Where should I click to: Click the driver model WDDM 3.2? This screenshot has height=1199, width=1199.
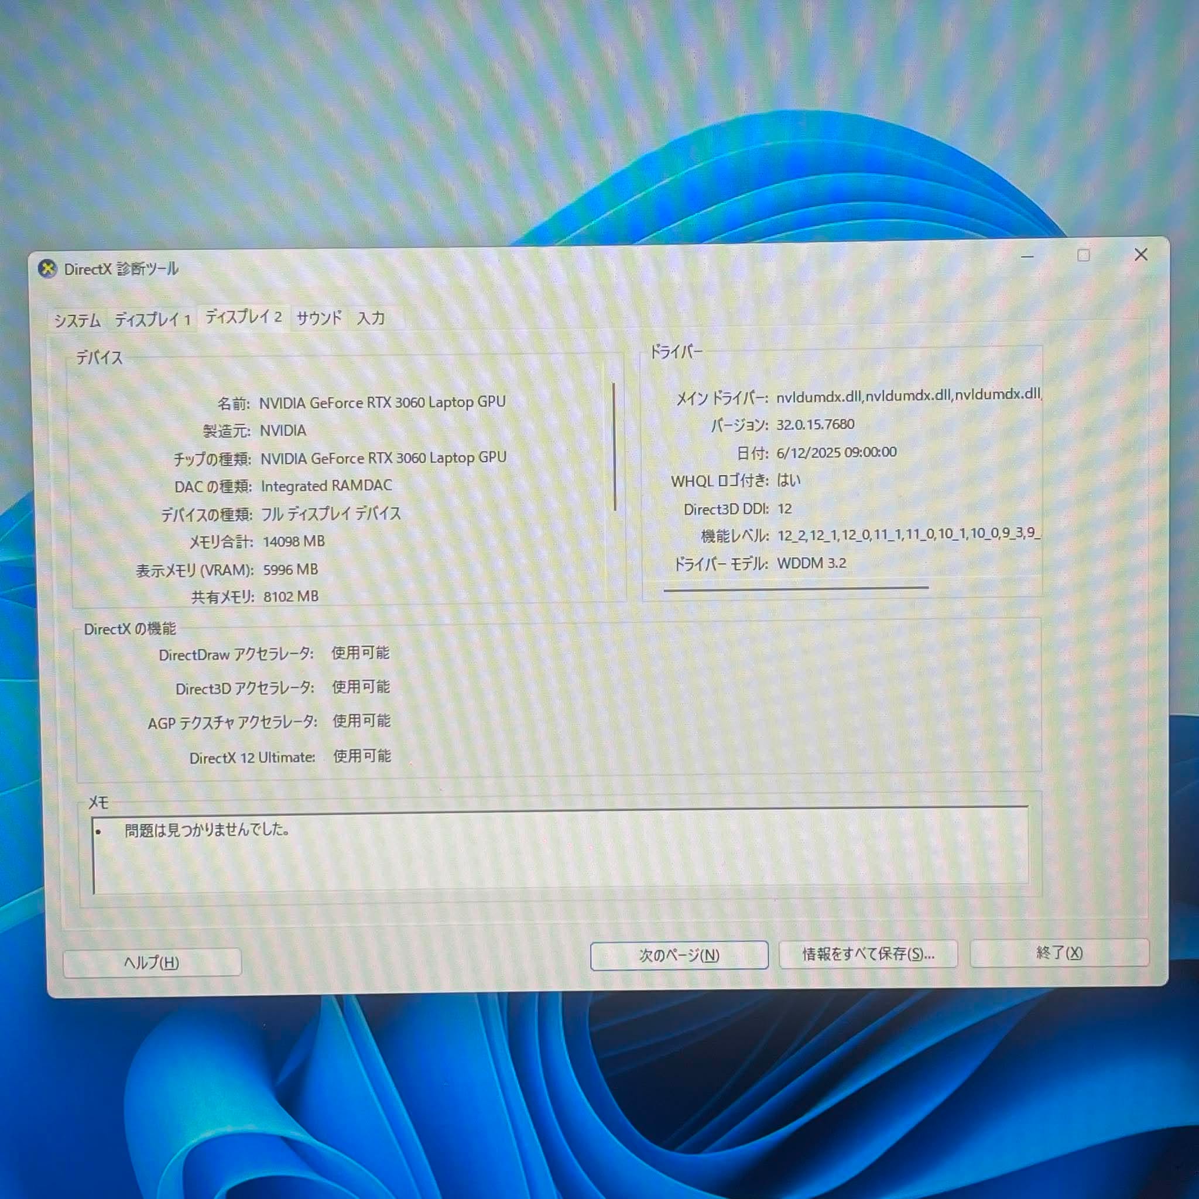point(812,563)
